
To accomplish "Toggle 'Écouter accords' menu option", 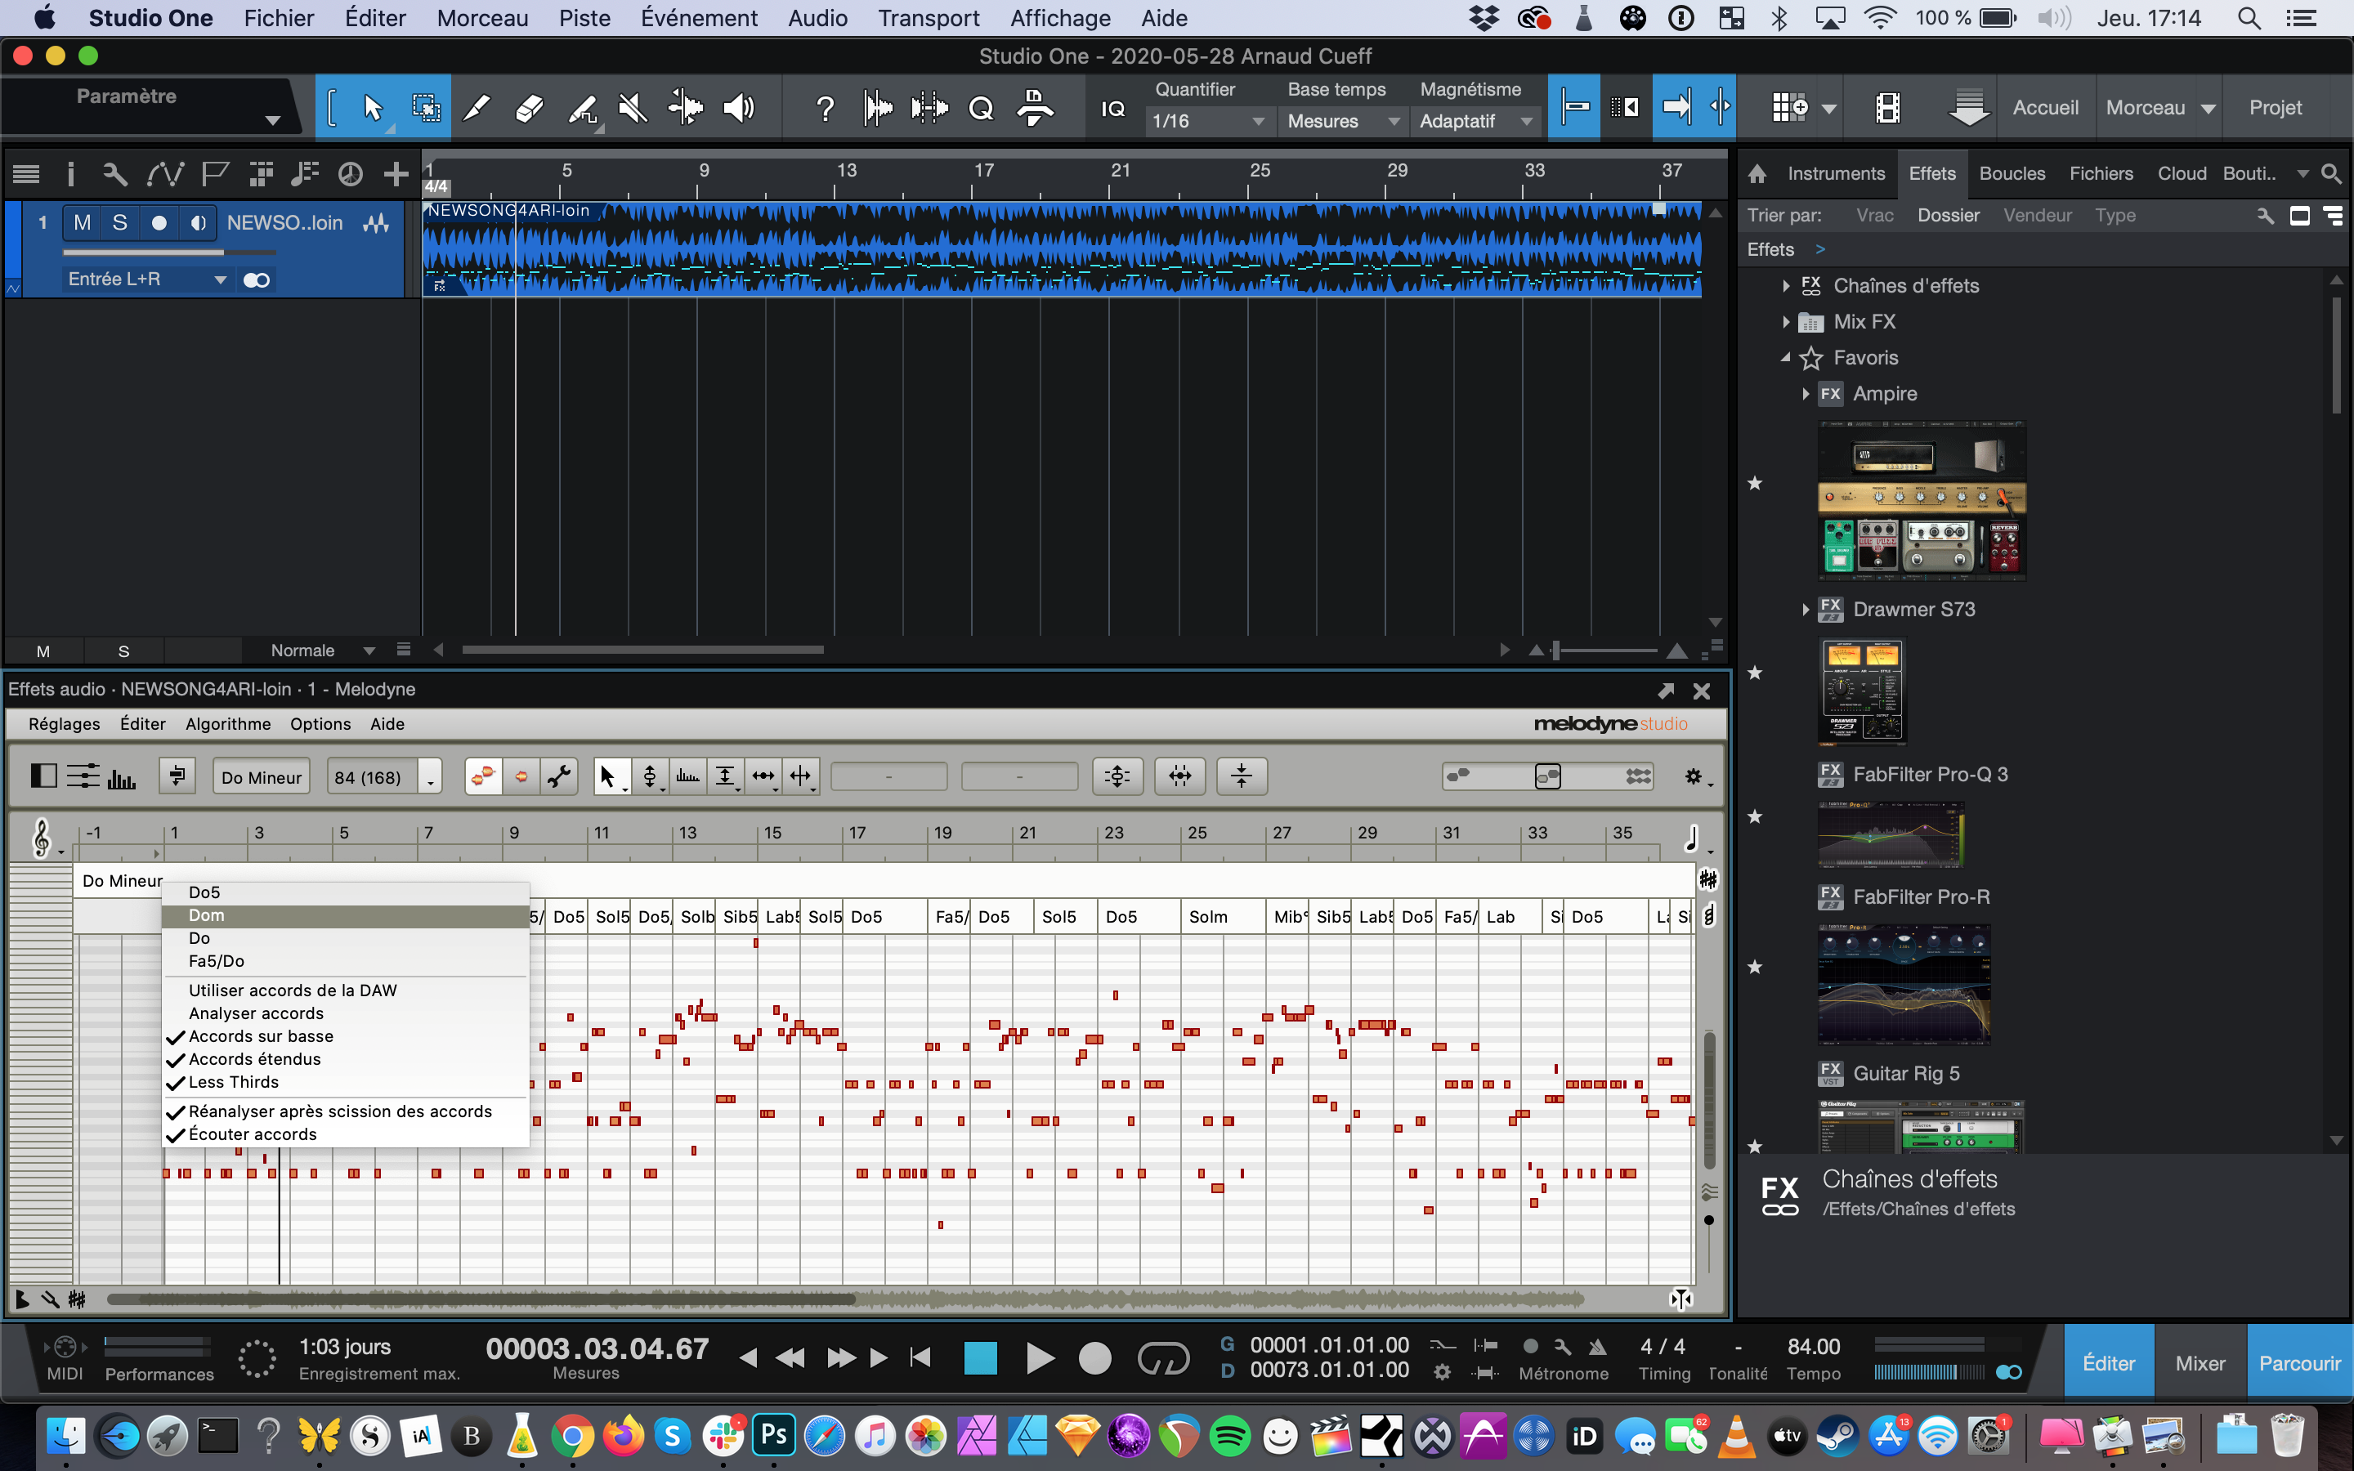I will tap(253, 1134).
